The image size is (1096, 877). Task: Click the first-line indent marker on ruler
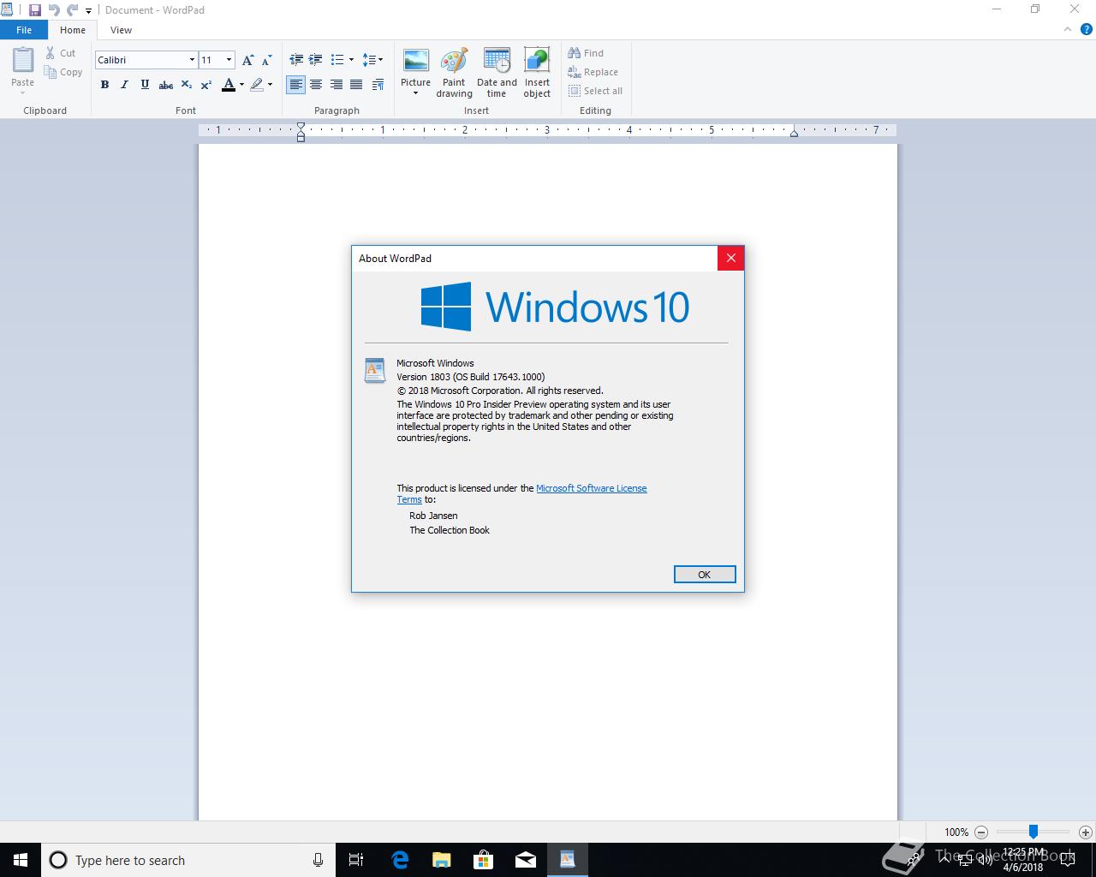point(301,127)
